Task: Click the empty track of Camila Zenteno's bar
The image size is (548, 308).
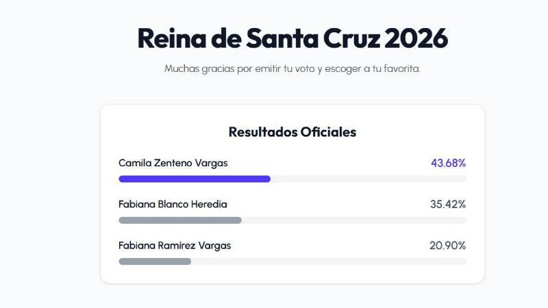Action: pyautogui.click(x=368, y=179)
